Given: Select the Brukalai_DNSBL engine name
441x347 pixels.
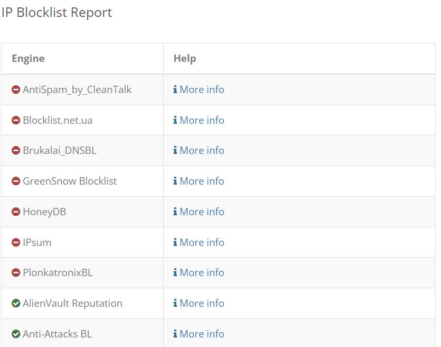Looking at the screenshot, I should (x=60, y=150).
